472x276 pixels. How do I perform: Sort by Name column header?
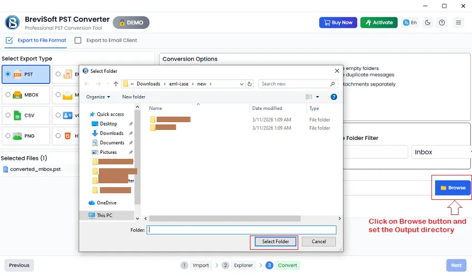coord(155,108)
